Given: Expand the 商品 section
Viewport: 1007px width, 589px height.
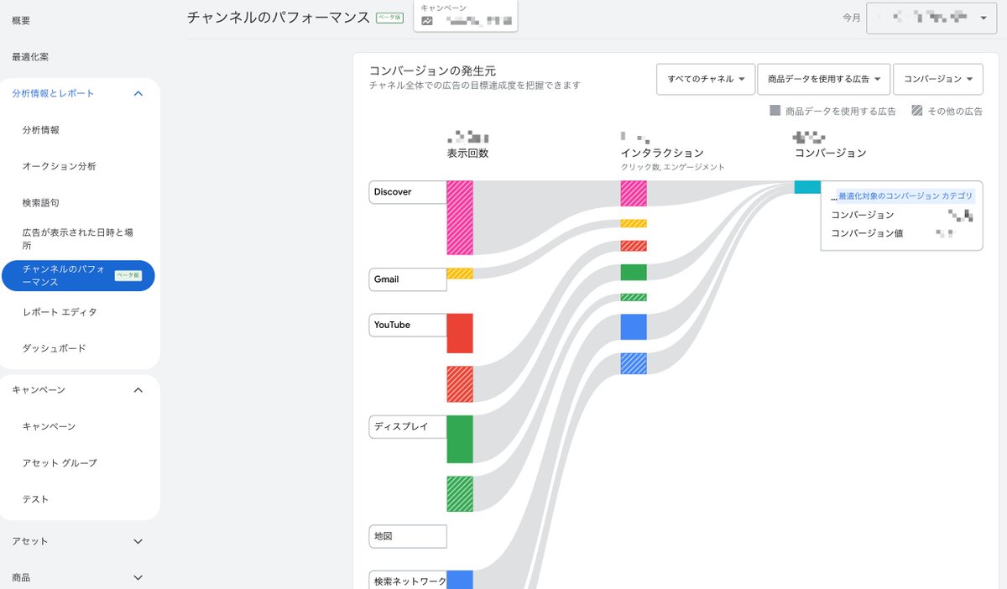Looking at the screenshot, I should click(138, 577).
